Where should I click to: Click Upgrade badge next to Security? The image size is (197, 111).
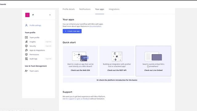(x=48, y=46)
